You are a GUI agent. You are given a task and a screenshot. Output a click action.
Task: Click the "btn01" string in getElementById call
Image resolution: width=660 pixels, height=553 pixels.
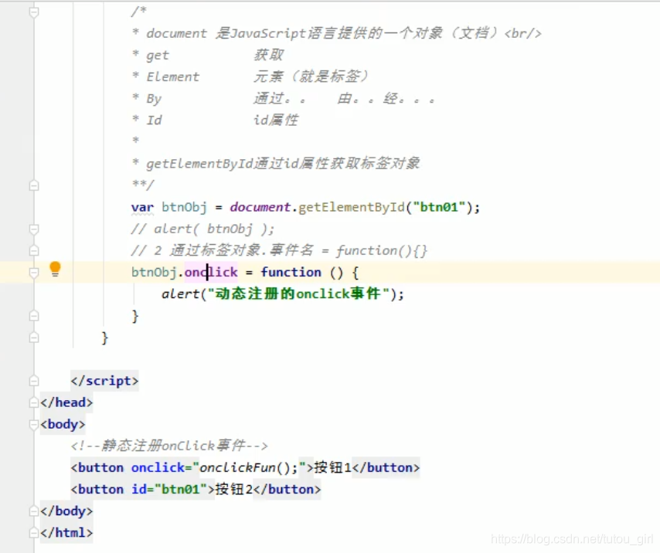[x=439, y=207]
